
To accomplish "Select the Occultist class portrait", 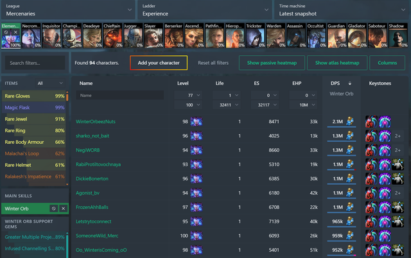I will (317, 36).
